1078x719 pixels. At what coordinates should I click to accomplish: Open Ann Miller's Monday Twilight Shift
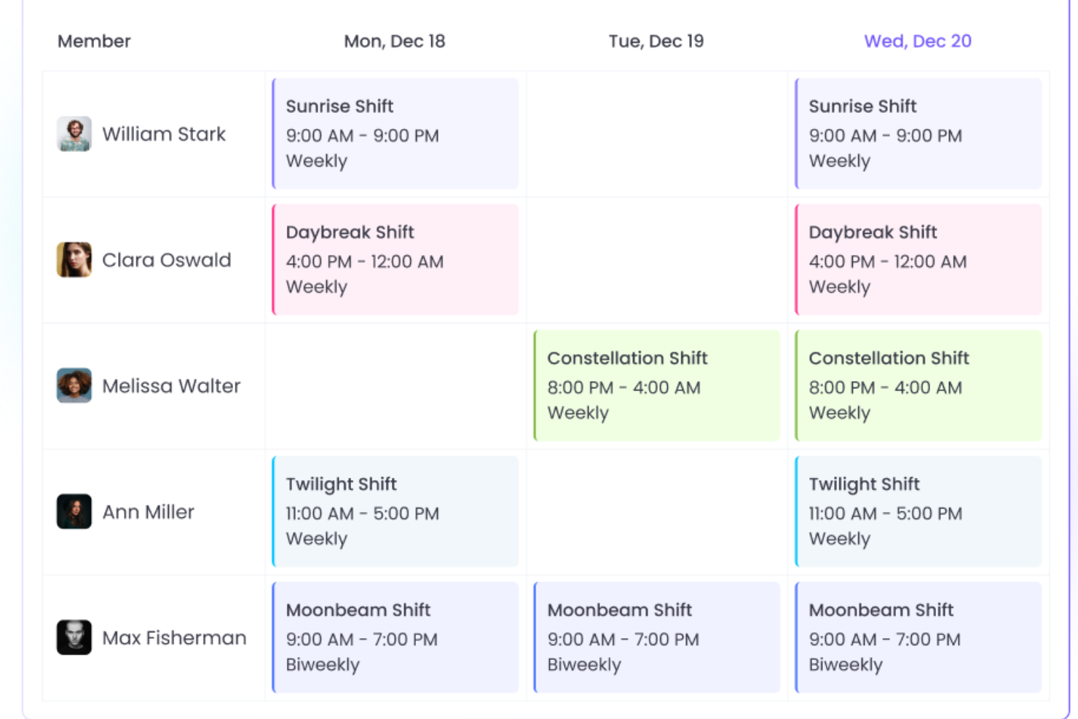point(395,511)
